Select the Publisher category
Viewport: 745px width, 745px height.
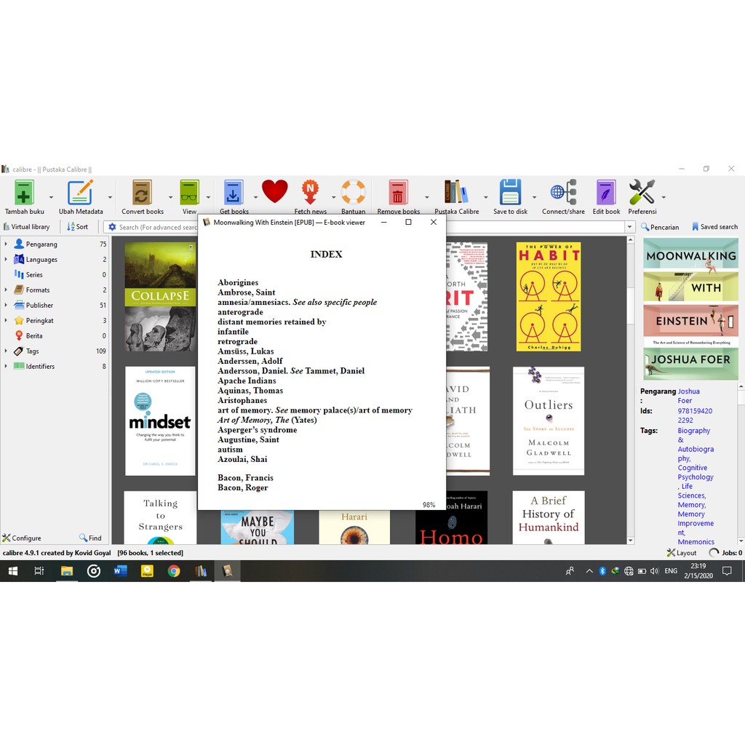point(39,305)
